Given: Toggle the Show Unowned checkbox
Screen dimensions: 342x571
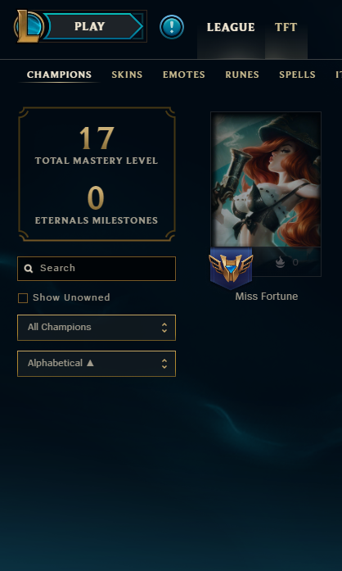Looking at the screenshot, I should point(23,298).
